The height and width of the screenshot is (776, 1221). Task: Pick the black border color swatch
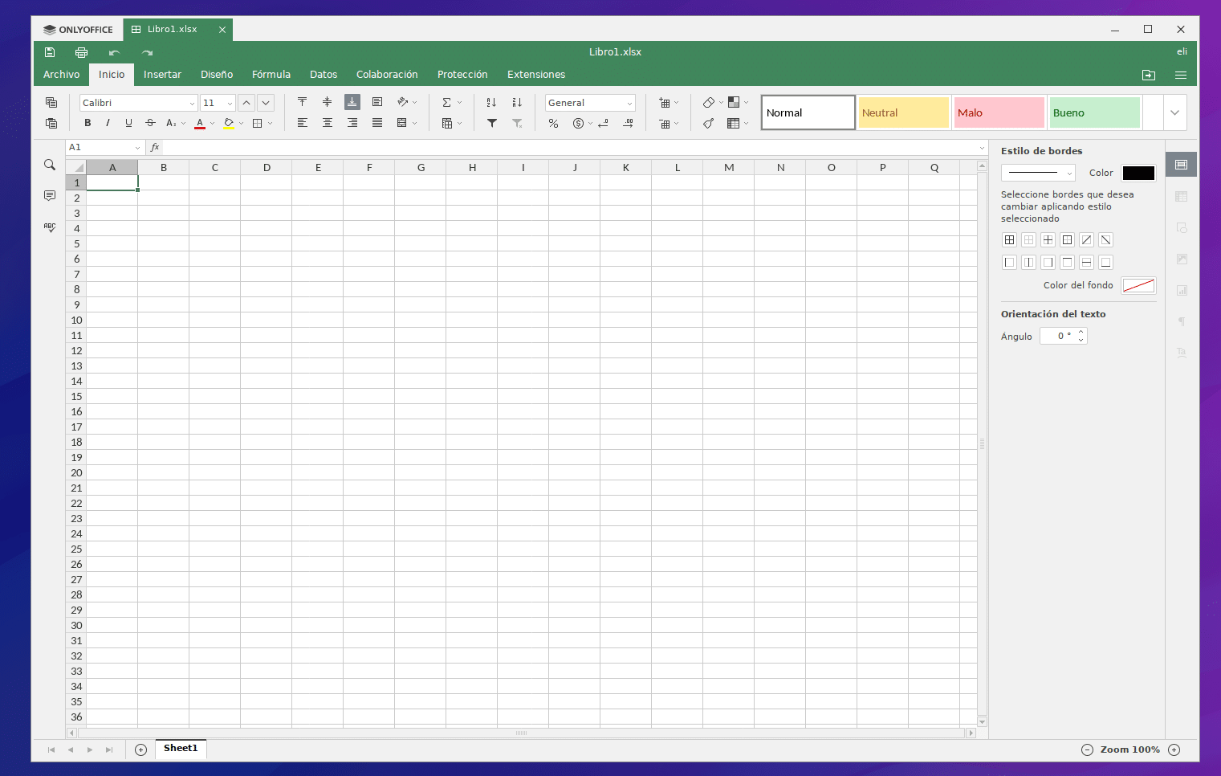click(x=1138, y=173)
